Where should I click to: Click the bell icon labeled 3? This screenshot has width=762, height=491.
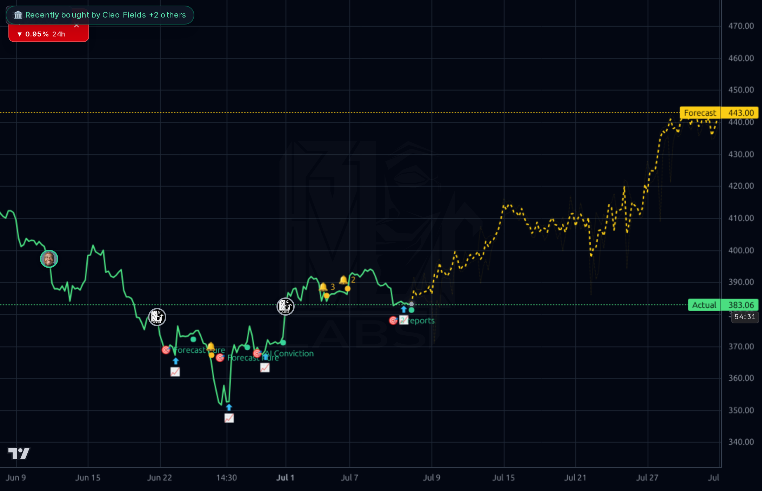tap(323, 287)
